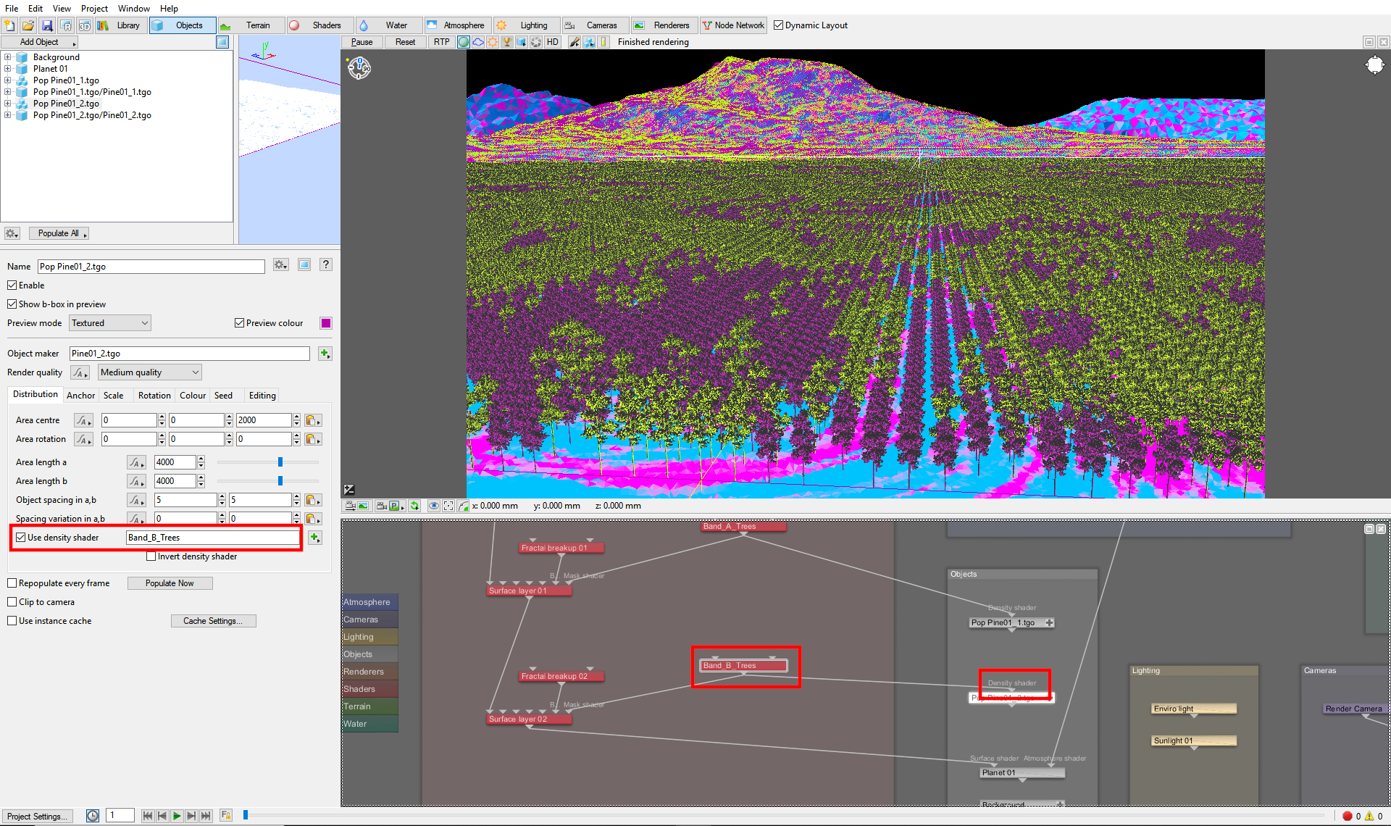Click the Project Settings button
The width and height of the screenshot is (1391, 826).
coord(37,816)
